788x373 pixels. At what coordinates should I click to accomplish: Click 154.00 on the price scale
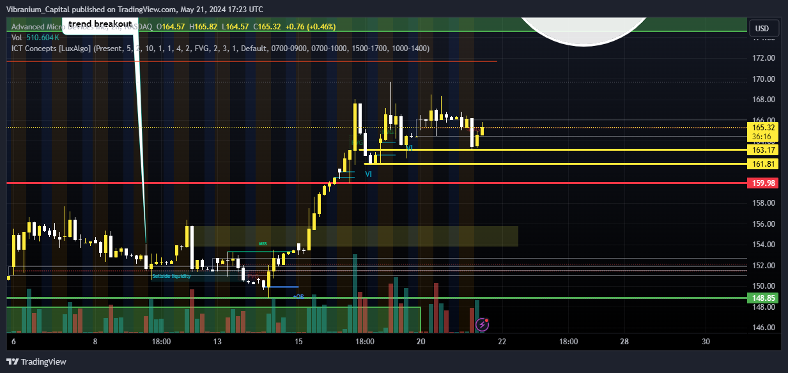pyautogui.click(x=764, y=245)
